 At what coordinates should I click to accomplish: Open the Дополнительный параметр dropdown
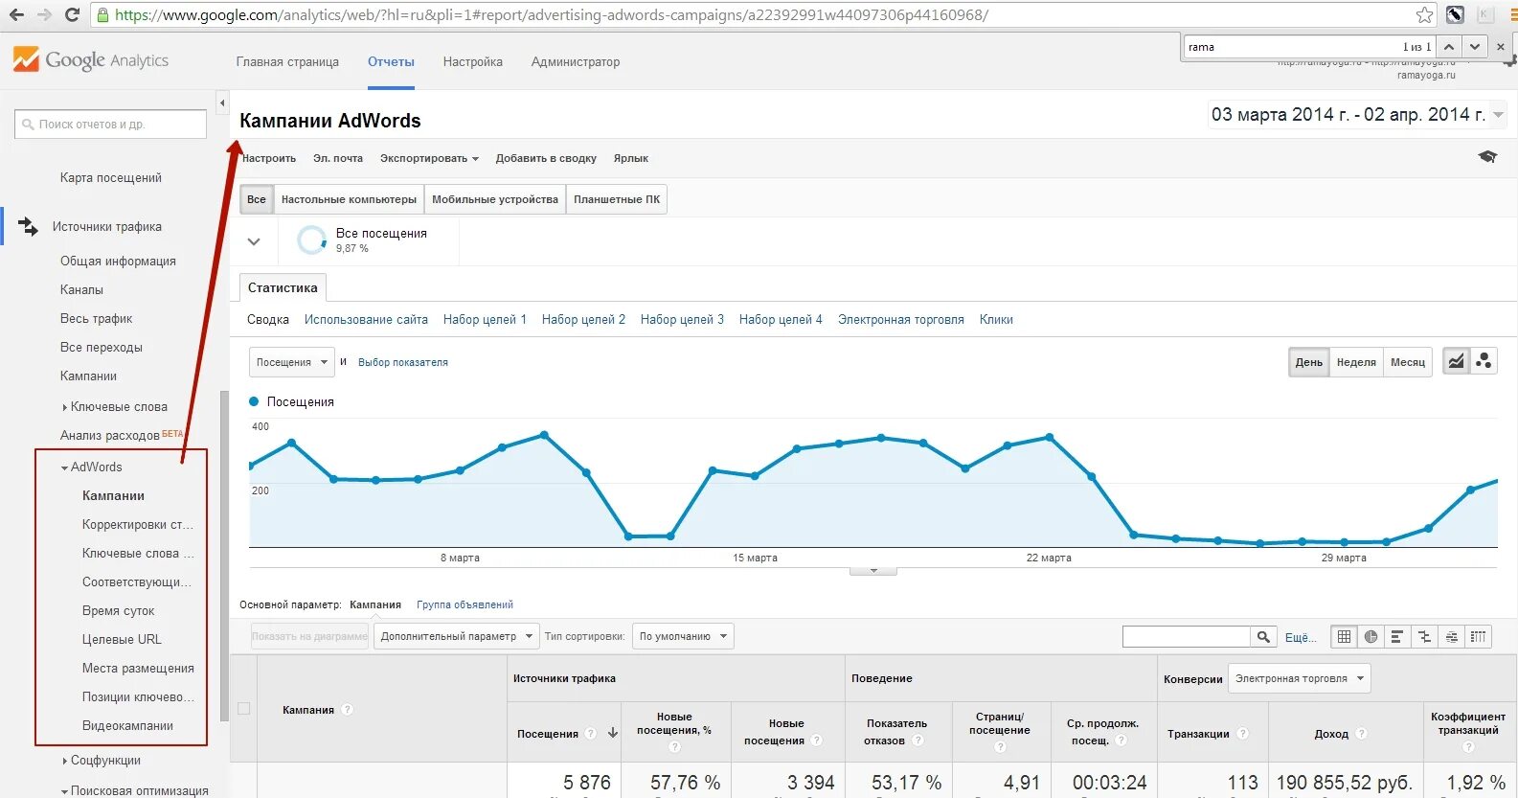pyautogui.click(x=456, y=636)
